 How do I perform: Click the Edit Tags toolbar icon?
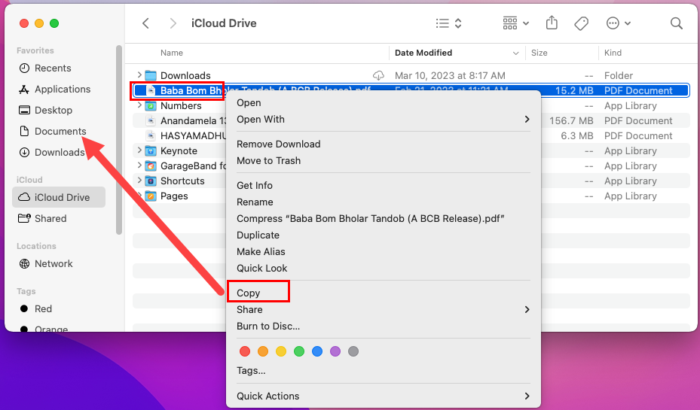tap(581, 23)
